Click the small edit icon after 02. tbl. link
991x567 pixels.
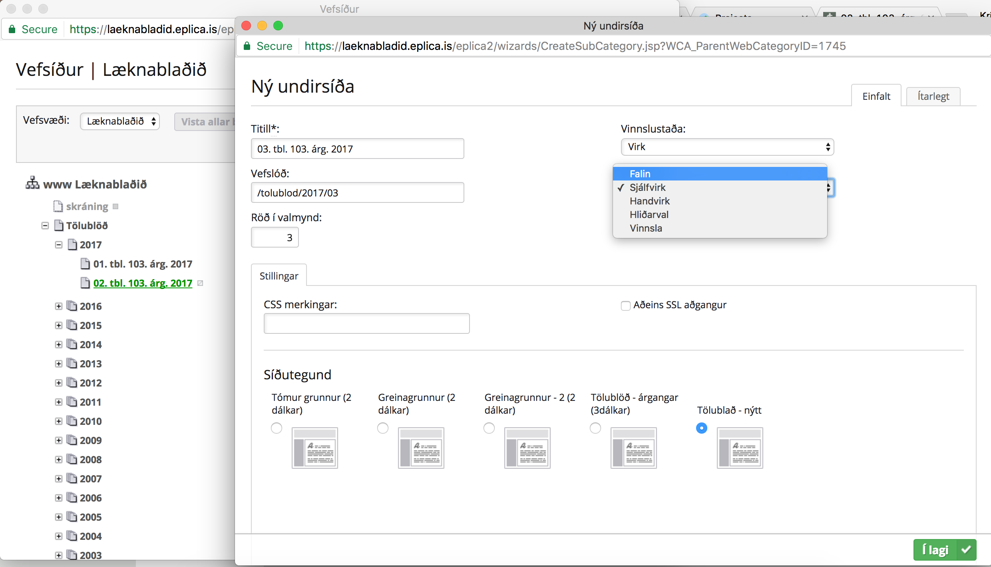(201, 283)
